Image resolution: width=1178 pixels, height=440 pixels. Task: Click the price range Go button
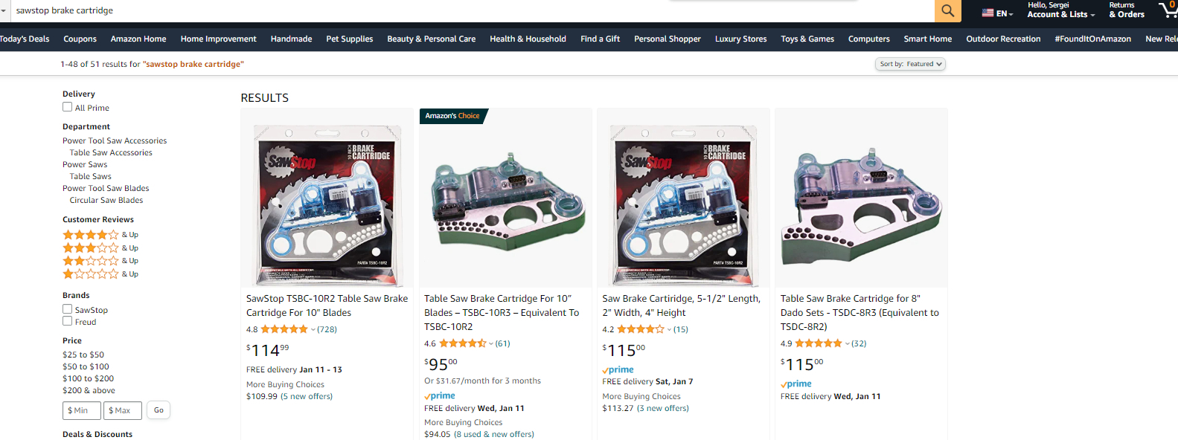point(159,410)
